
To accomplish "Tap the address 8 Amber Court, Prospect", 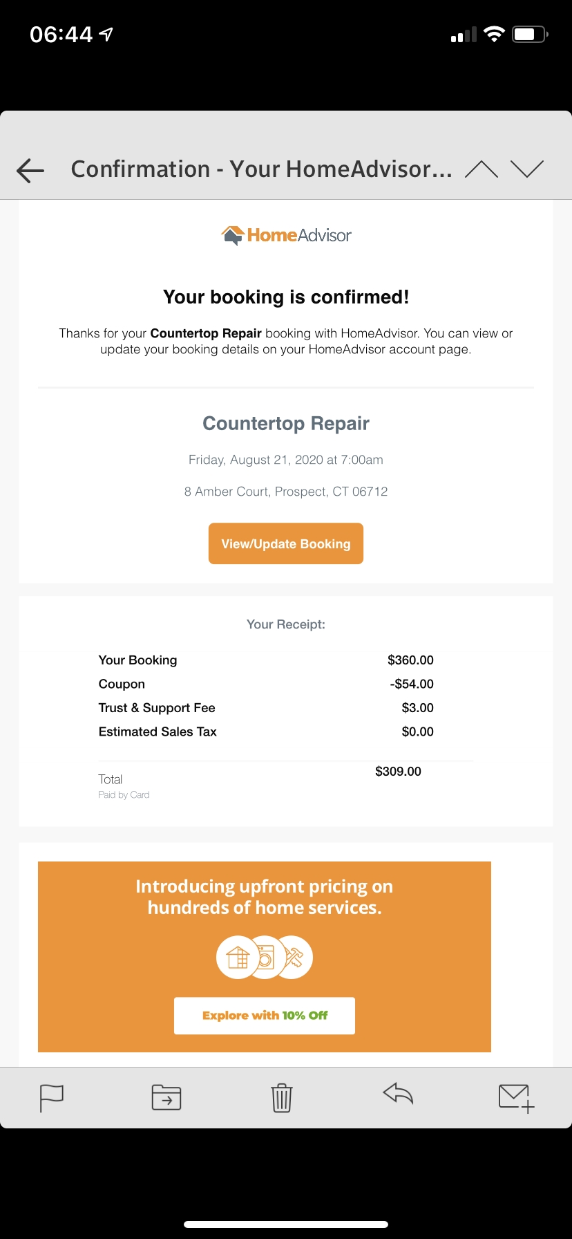I will click(286, 492).
